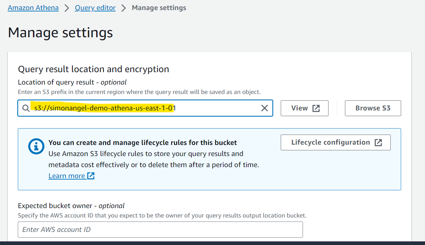Viewport: 425px width, 245px height.
Task: Open the Query editor breadcrumb link
Action: [95, 8]
